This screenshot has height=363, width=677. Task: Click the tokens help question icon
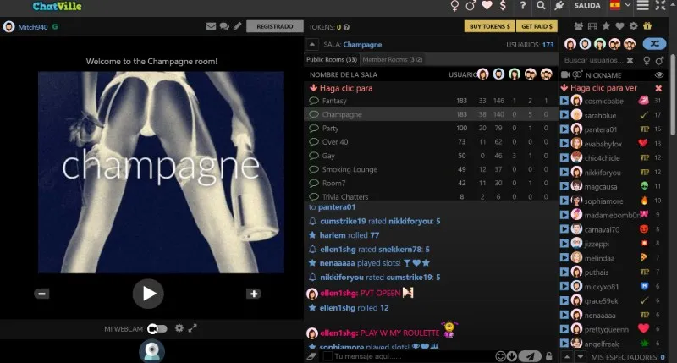click(346, 27)
